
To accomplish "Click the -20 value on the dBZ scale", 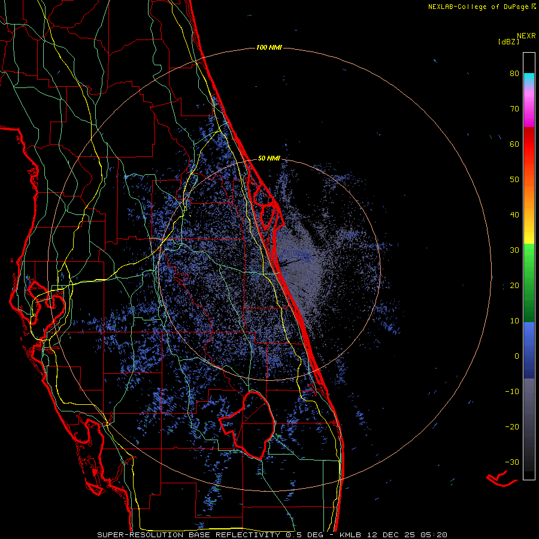I will point(512,426).
